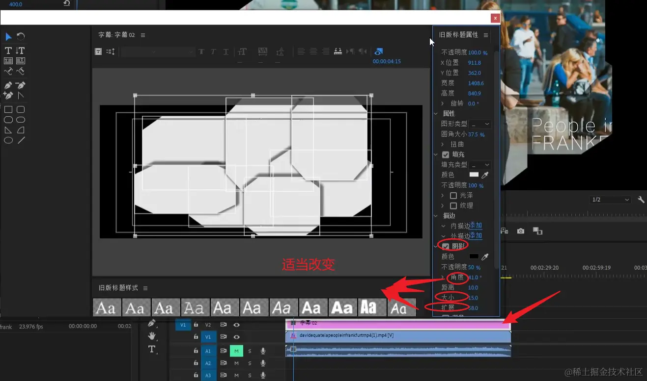Select the davidequatelapeopleinfrankfurt video clip
The width and height of the screenshot is (647, 381).
coord(398,336)
